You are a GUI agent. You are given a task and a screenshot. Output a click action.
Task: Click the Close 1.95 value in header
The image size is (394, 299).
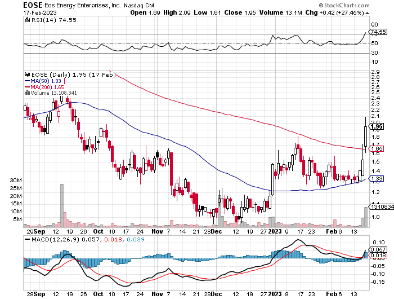click(x=240, y=12)
